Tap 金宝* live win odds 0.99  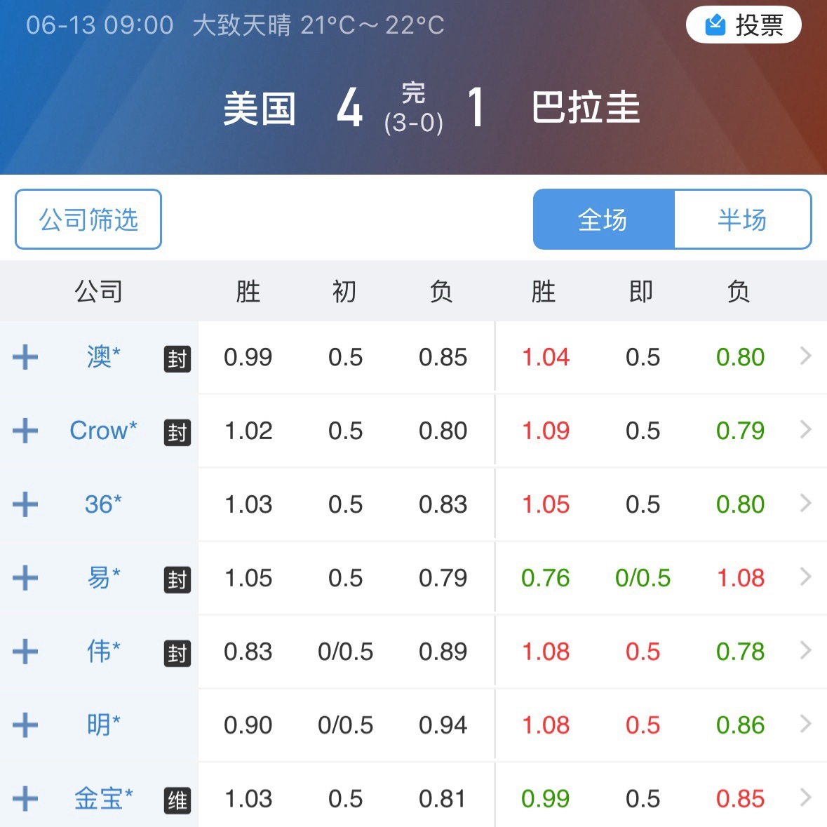click(545, 798)
